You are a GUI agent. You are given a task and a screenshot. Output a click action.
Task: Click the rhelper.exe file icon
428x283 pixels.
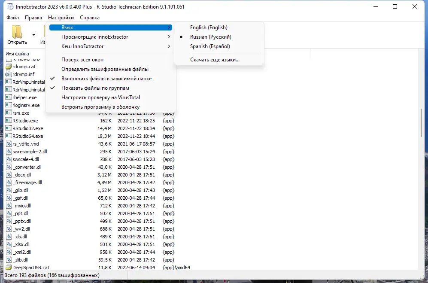click(9, 97)
